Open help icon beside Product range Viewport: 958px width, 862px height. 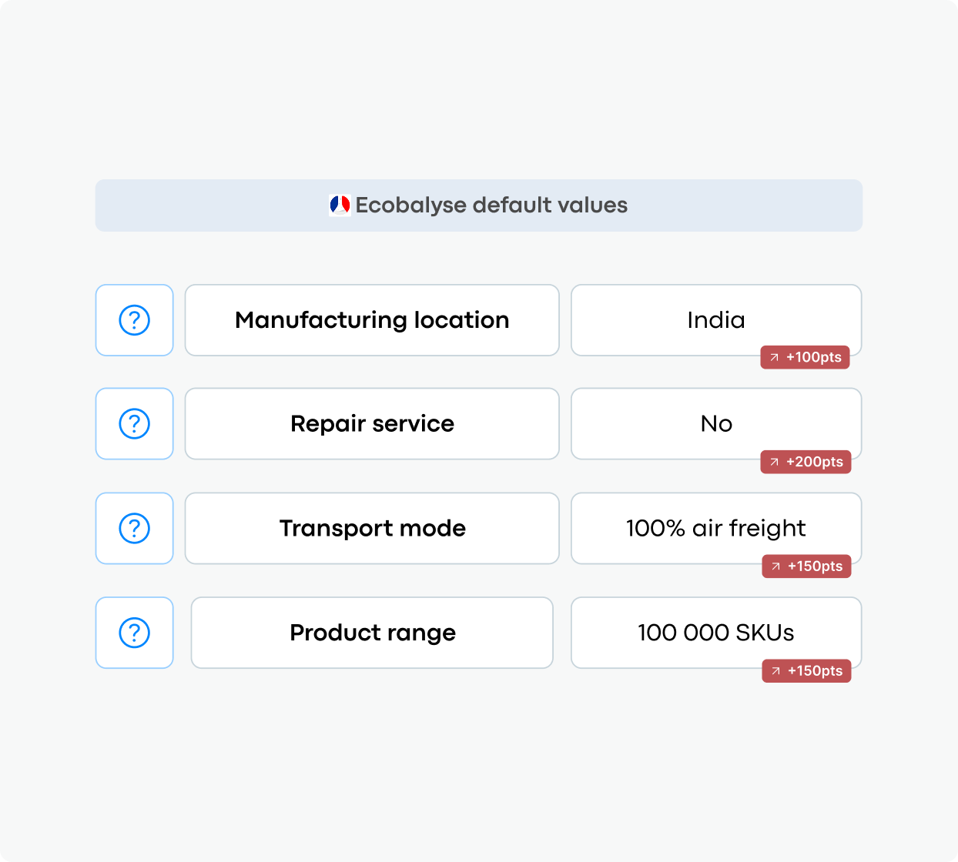[134, 633]
